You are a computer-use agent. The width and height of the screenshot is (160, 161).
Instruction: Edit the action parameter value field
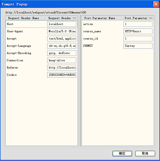click(138, 24)
